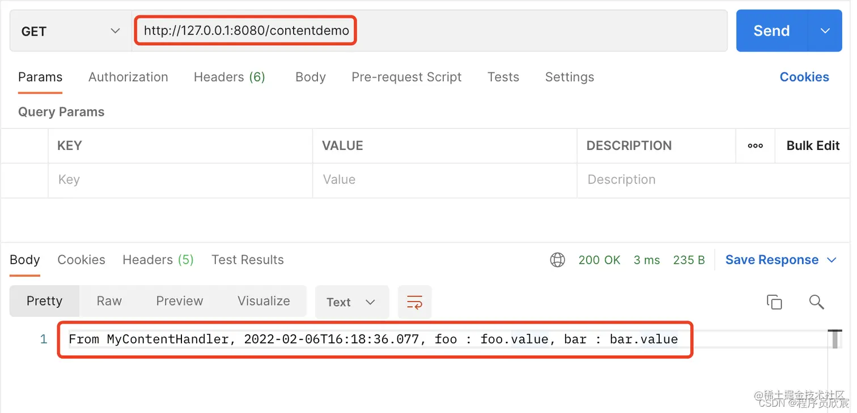The image size is (857, 413).
Task: Click the 3 ms response time
Action: click(647, 260)
